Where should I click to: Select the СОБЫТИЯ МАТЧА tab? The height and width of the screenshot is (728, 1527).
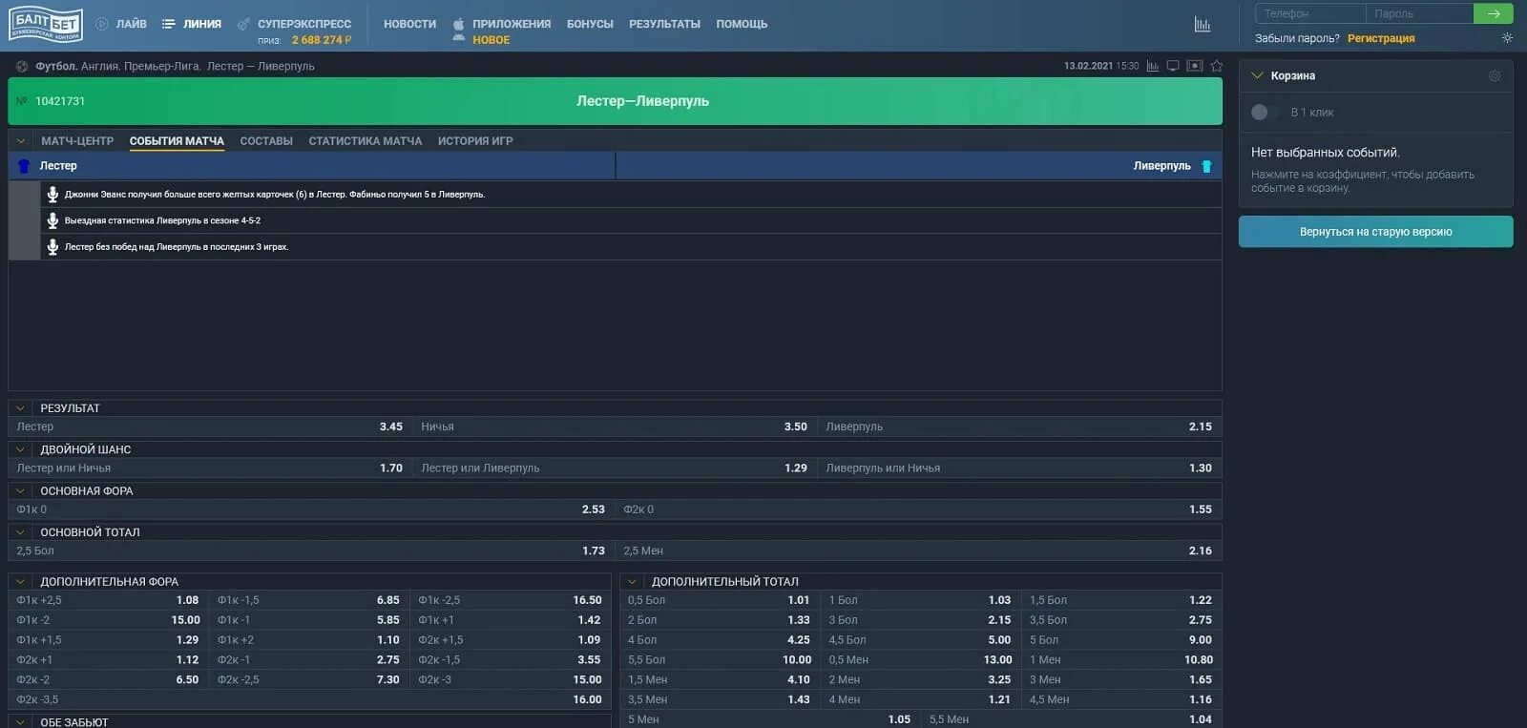point(177,141)
